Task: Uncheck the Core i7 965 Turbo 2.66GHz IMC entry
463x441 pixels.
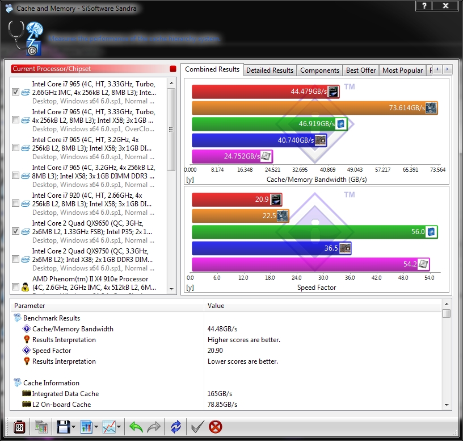Action: click(x=16, y=92)
